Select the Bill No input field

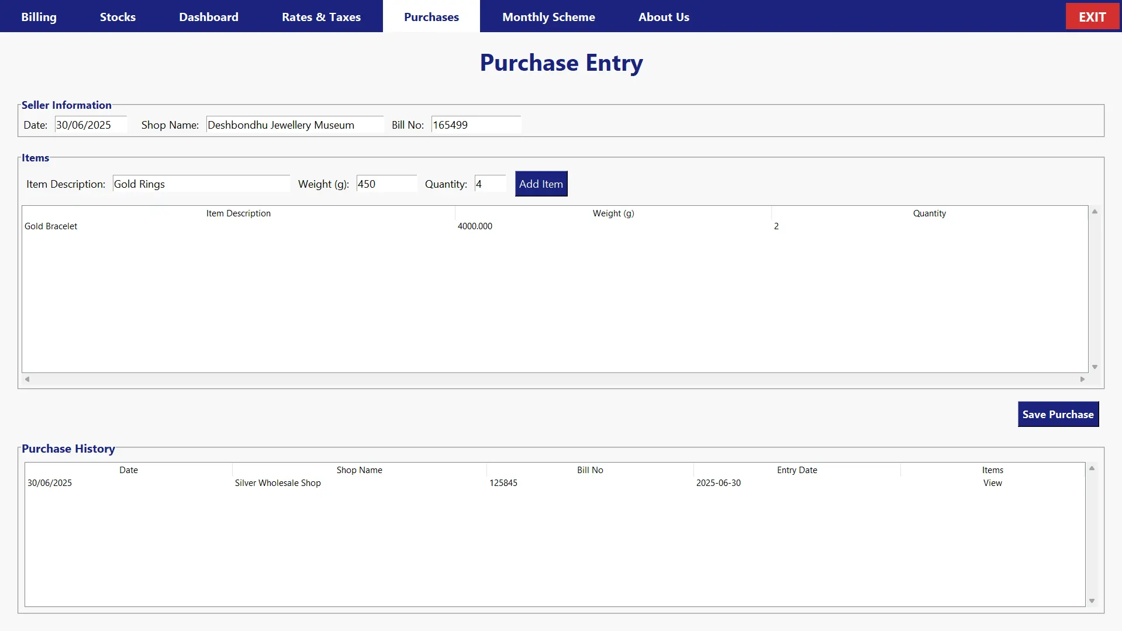click(x=475, y=125)
